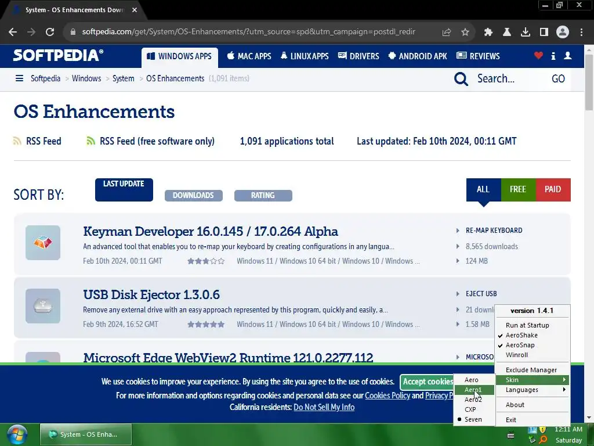Select the Seven skin radio option
The image size is (594, 446).
[474, 419]
